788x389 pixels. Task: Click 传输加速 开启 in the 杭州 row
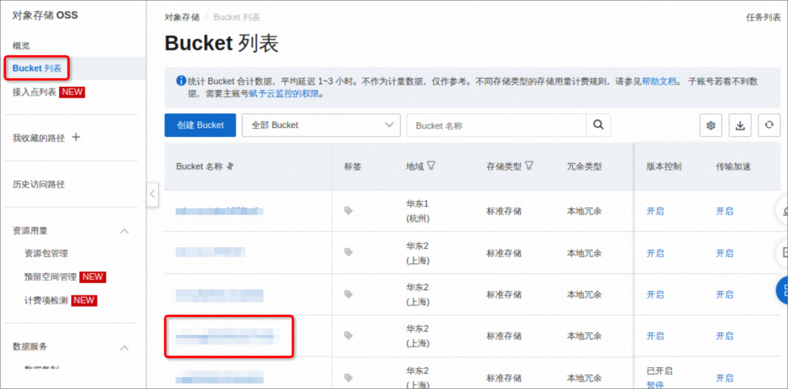click(x=724, y=211)
